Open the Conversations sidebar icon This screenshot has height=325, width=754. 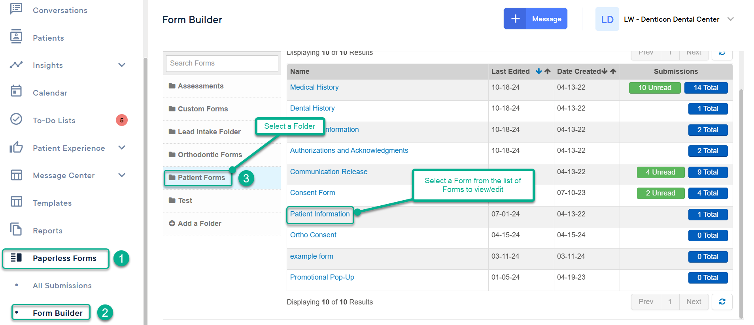(x=16, y=9)
